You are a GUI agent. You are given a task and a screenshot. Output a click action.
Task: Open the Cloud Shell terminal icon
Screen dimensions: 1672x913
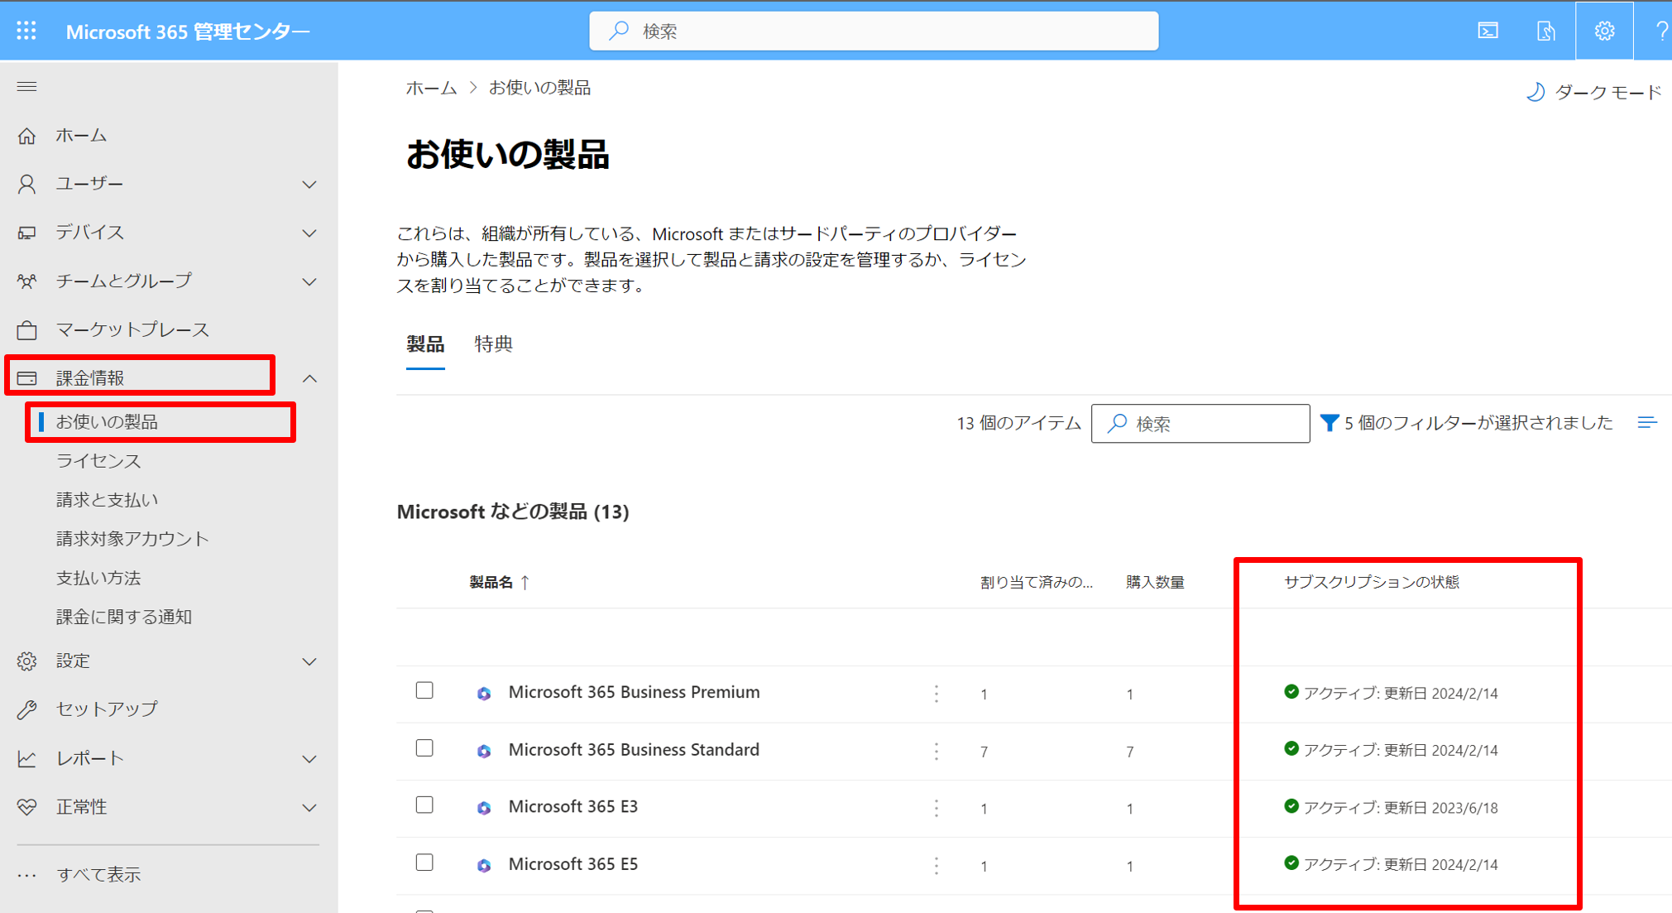1488,31
